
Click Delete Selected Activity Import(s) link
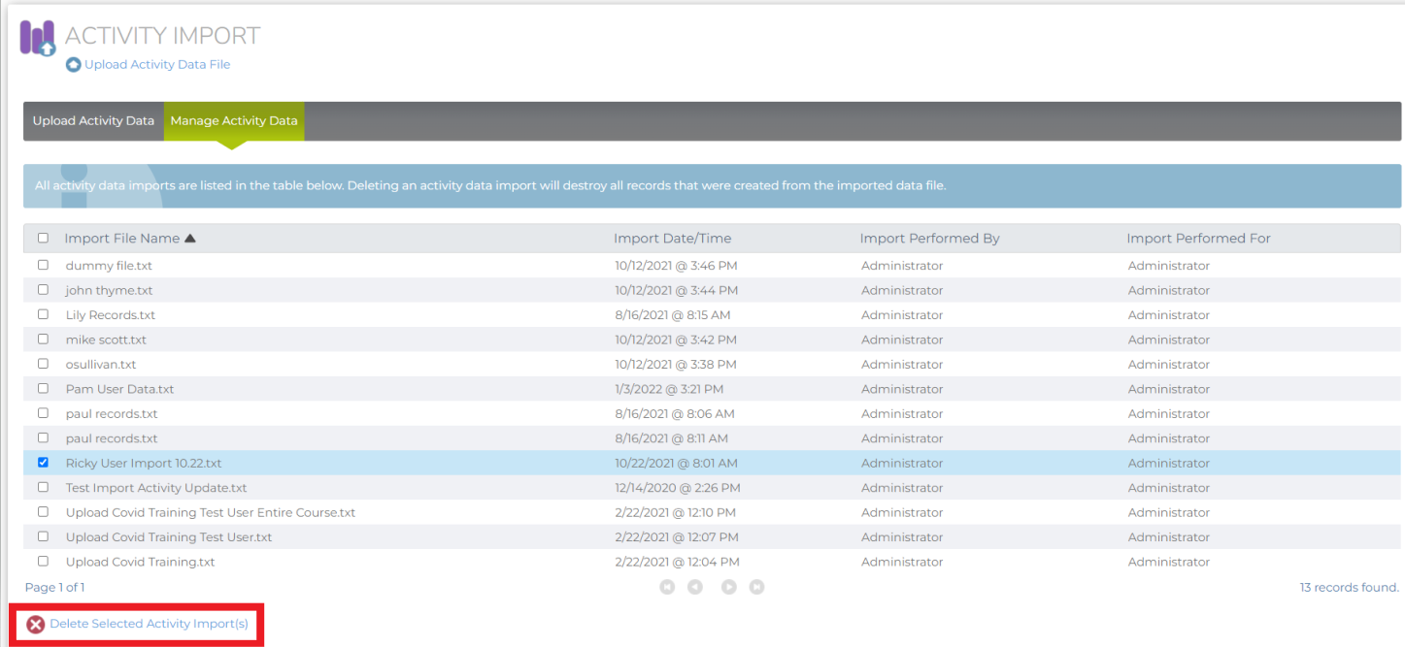(x=149, y=625)
